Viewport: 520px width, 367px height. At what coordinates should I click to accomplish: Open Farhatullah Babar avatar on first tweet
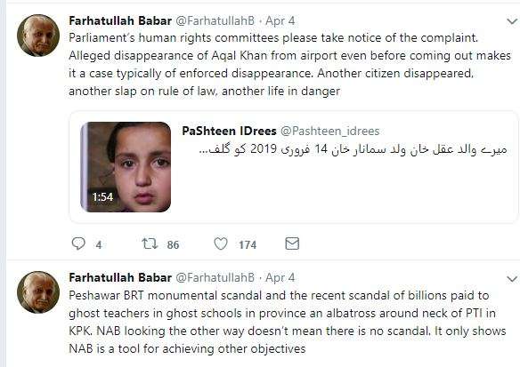click(x=38, y=36)
